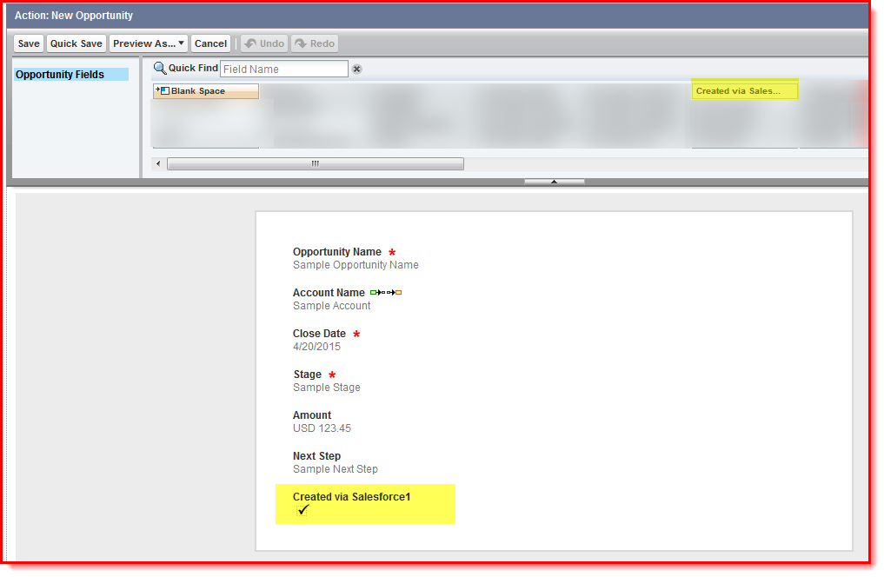Viewport: 884px width, 577px height.
Task: Click the Account Name lookup icon
Action: point(386,293)
